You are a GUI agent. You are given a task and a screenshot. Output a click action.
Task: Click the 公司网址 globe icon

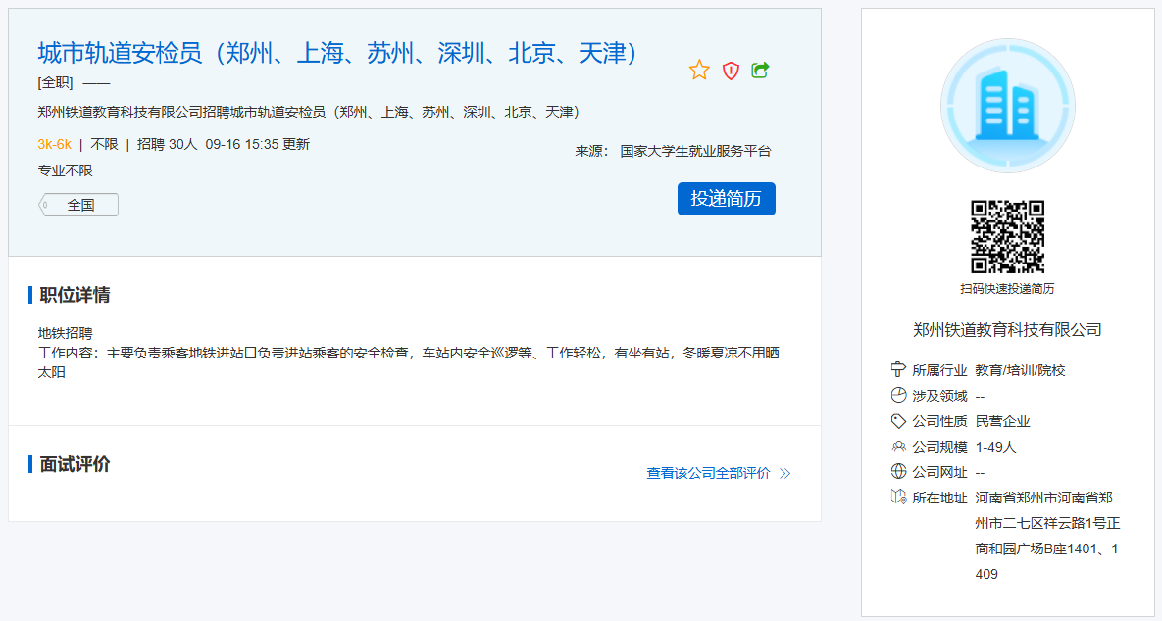pos(898,472)
